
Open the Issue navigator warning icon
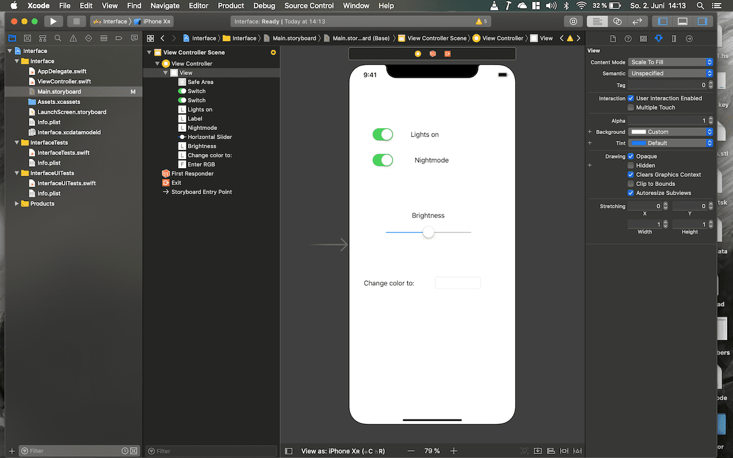click(x=73, y=38)
